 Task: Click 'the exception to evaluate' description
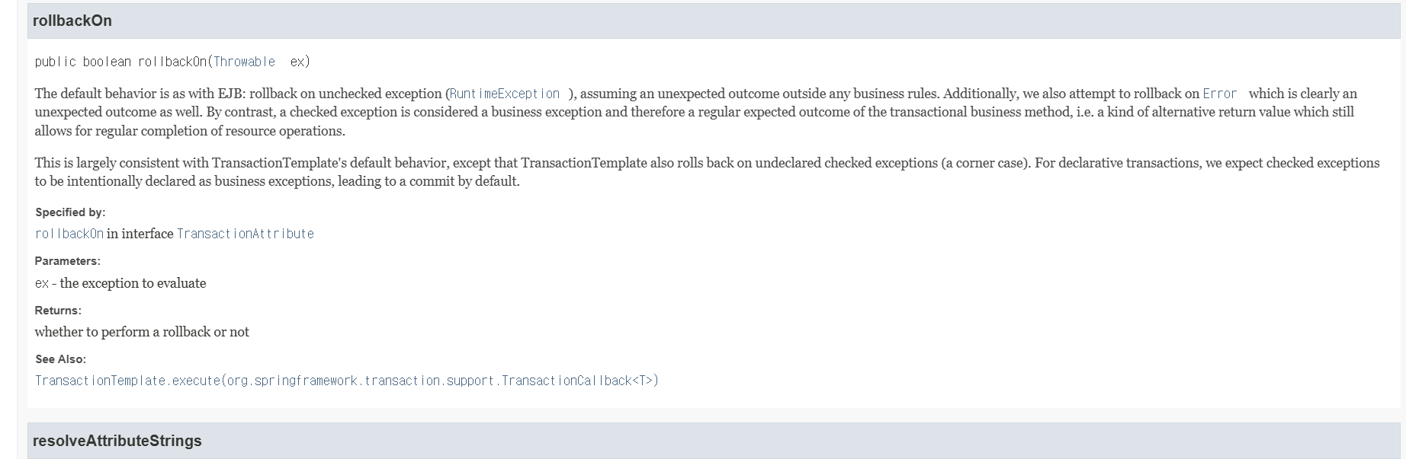pyautogui.click(x=133, y=283)
